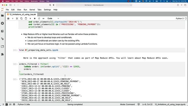Run the selected cell
188x106 pixels.
[x=30, y=19]
